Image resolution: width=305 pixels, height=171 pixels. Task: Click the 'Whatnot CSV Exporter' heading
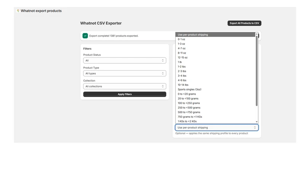[x=101, y=23]
